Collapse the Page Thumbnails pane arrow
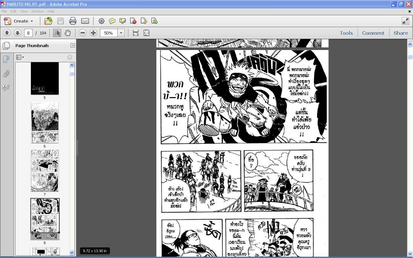 (73, 45)
